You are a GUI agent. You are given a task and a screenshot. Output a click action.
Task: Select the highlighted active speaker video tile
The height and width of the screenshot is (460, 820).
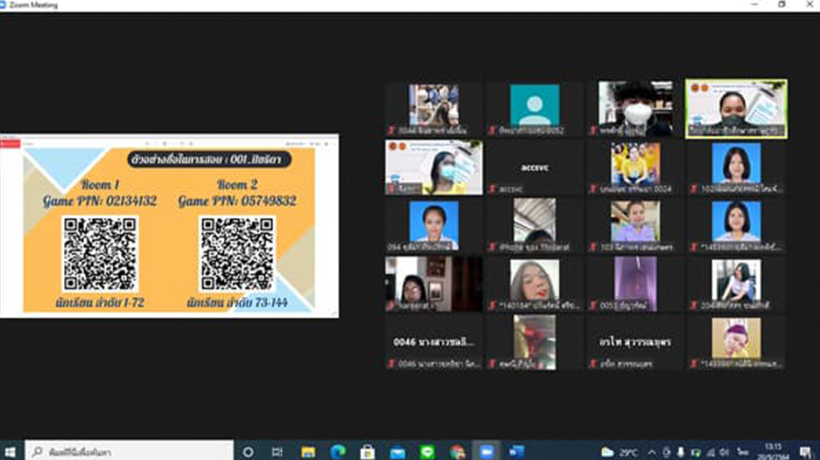[736, 109]
